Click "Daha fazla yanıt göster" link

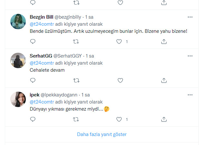click(x=102, y=134)
